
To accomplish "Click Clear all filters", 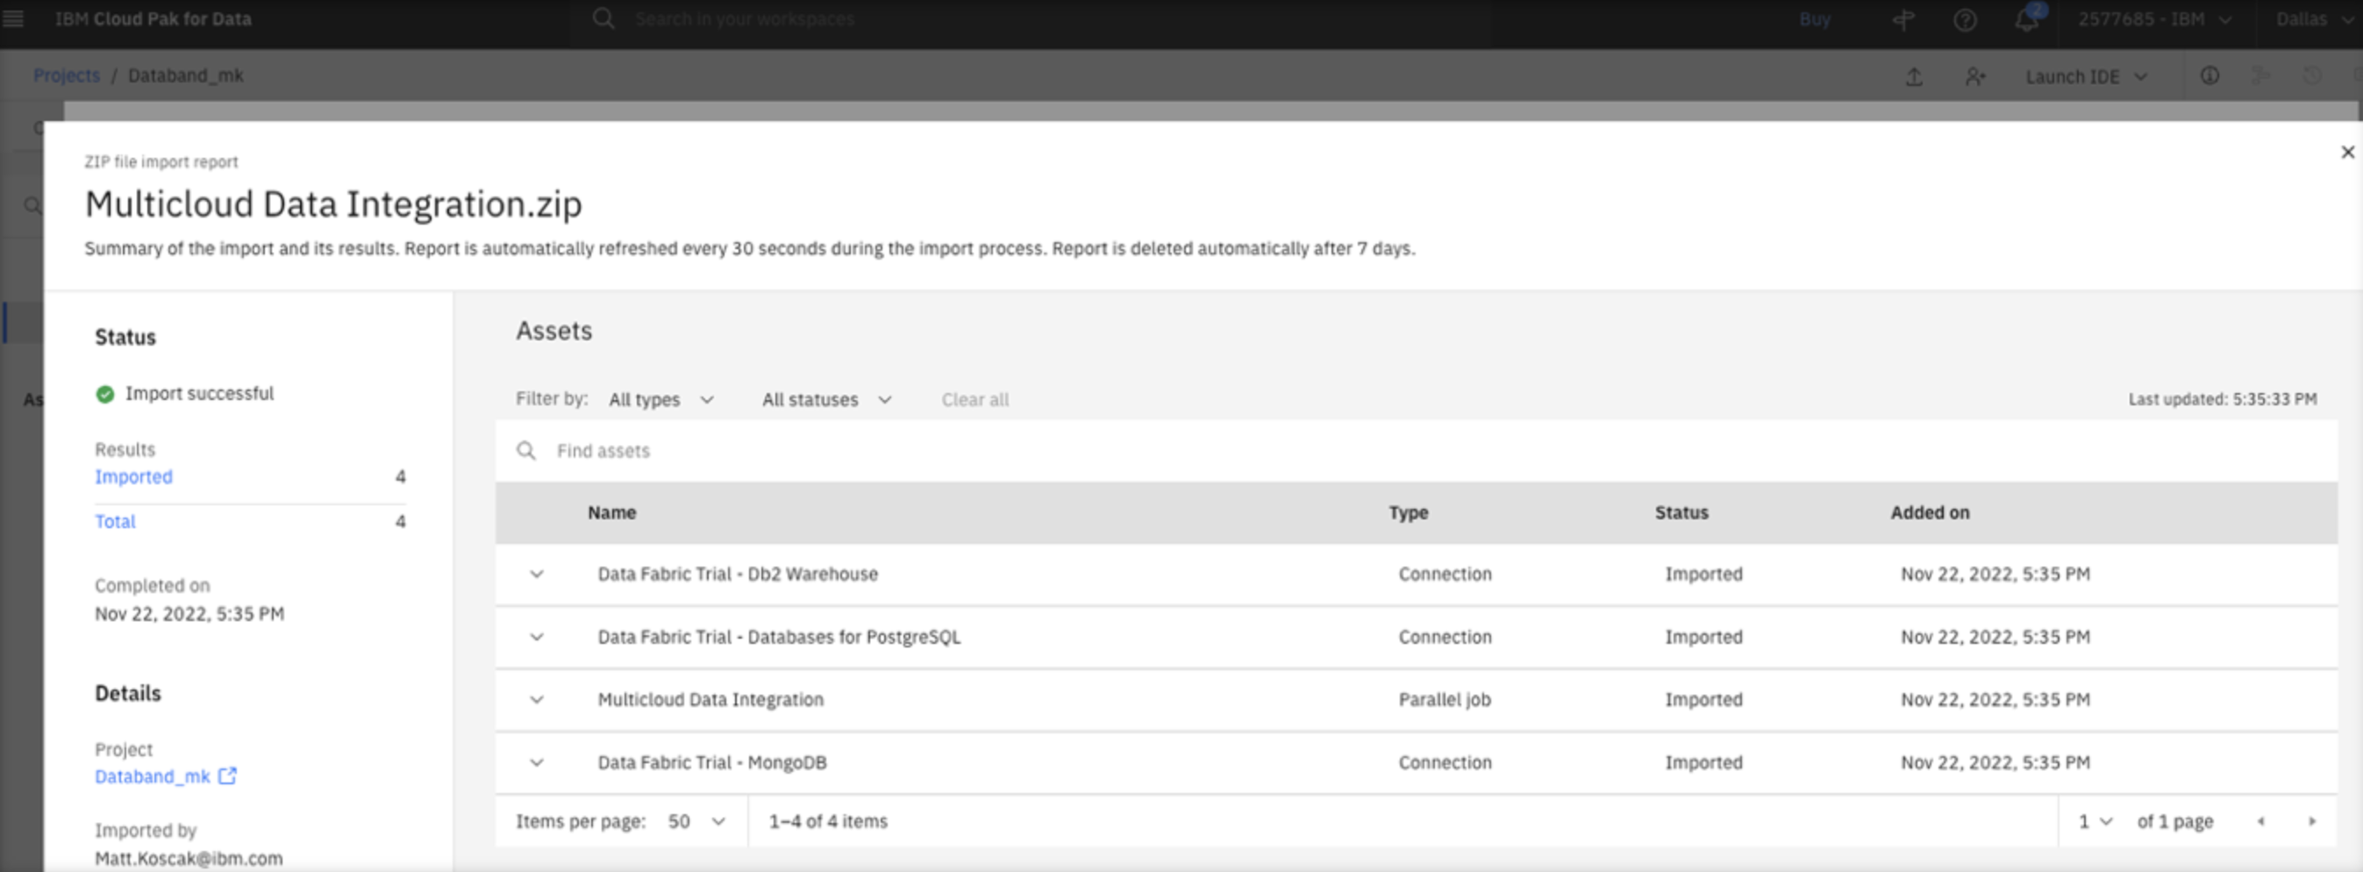I will click(x=974, y=400).
